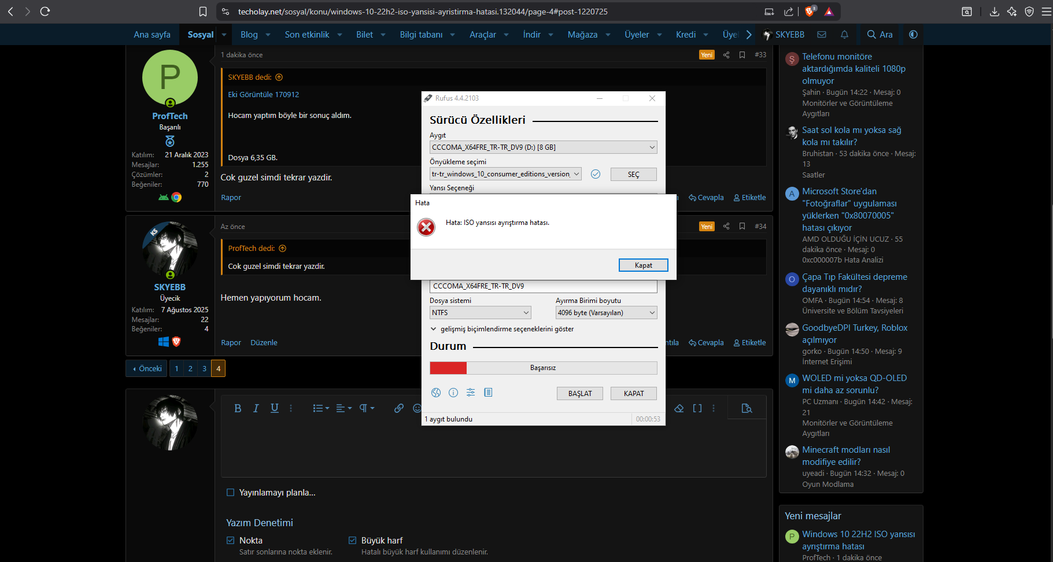Click the Rufus Başarısız progress bar
This screenshot has height=562, width=1053.
pos(544,368)
